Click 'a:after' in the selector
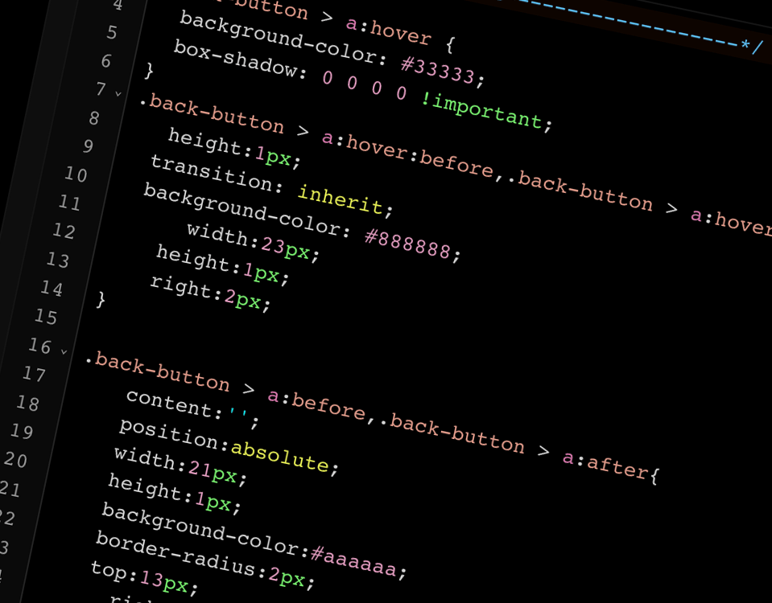 click(607, 466)
